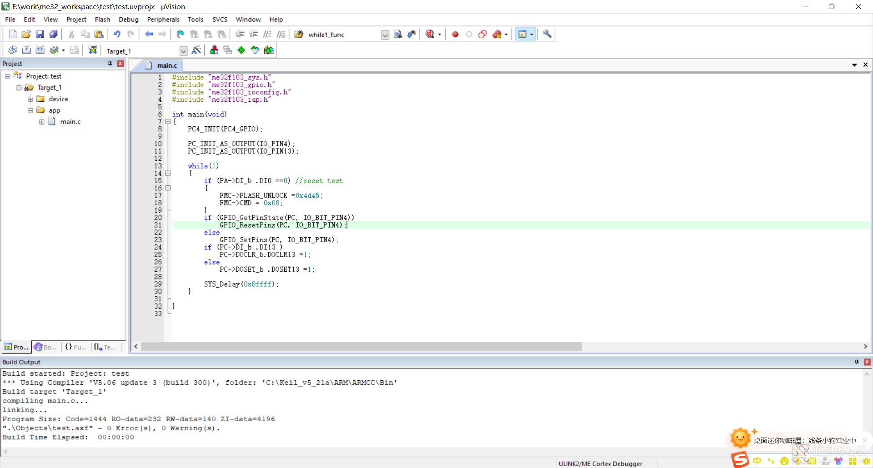Undo the last edit
Image resolution: width=873 pixels, height=468 pixels.
point(117,34)
